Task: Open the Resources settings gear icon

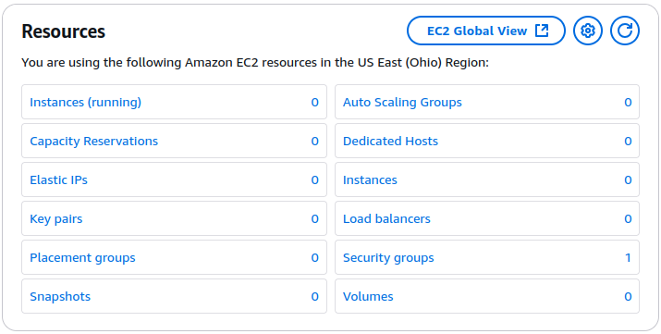Action: tap(588, 31)
